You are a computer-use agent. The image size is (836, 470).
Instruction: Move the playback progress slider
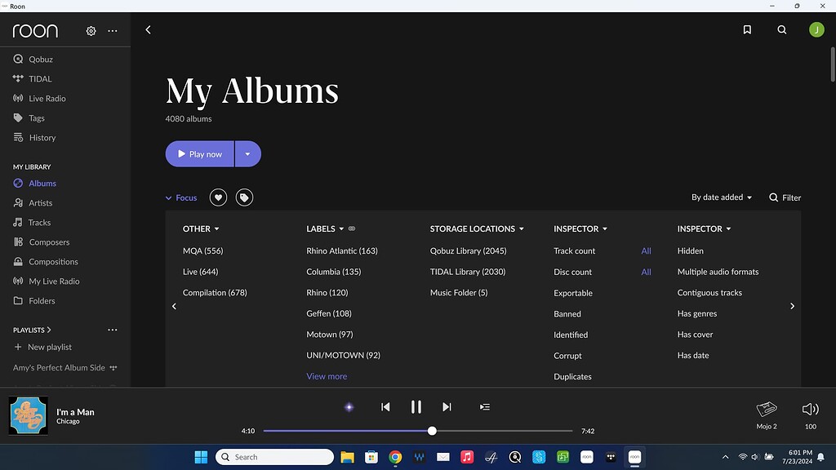pyautogui.click(x=431, y=430)
